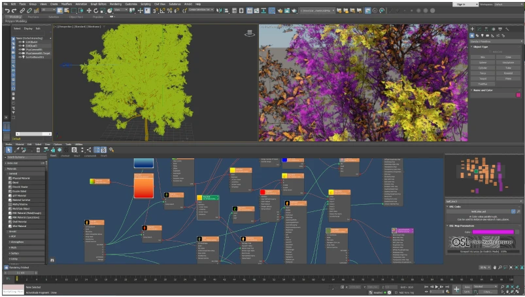Click the Sphere primitive button
The width and height of the screenshot is (525, 297).
pos(483,62)
